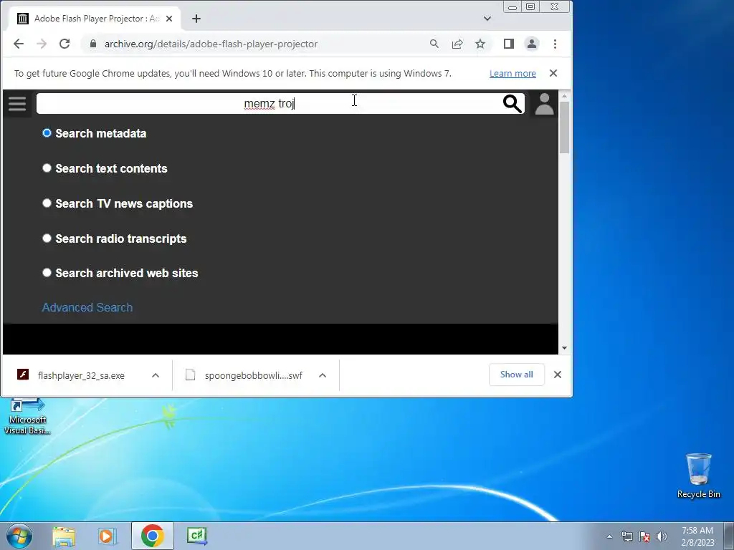Open the Windows Start menu

tap(19, 536)
